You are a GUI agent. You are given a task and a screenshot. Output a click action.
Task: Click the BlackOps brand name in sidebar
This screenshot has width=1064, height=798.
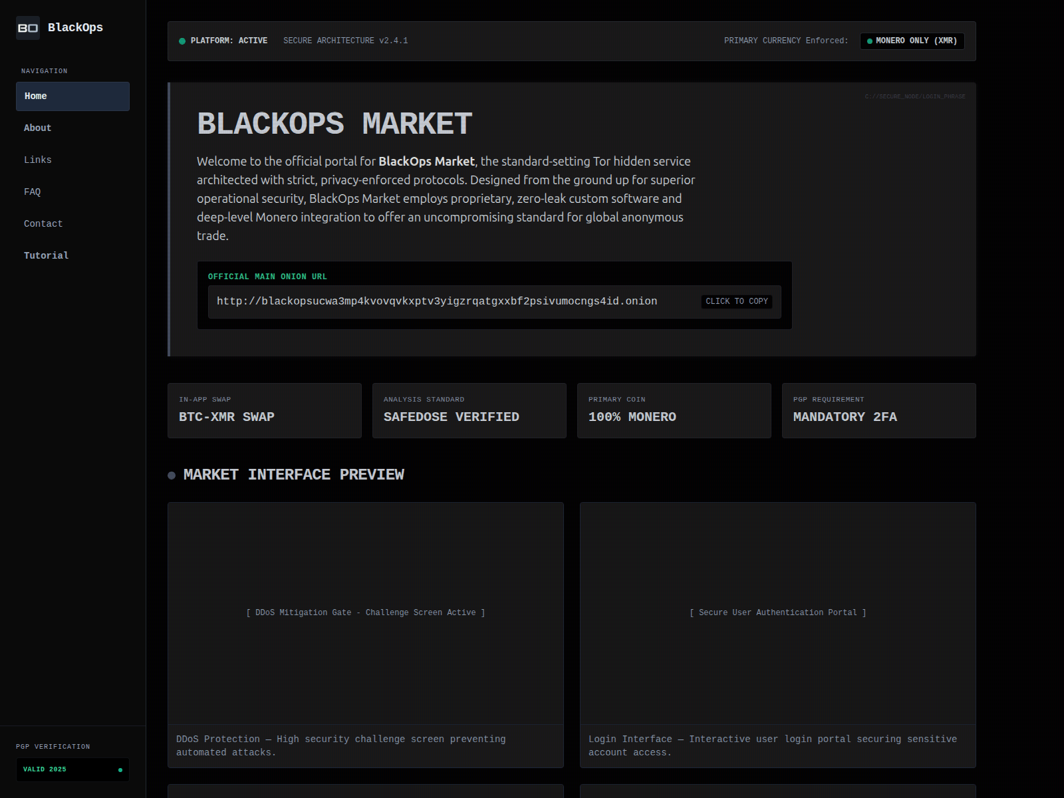click(x=75, y=28)
